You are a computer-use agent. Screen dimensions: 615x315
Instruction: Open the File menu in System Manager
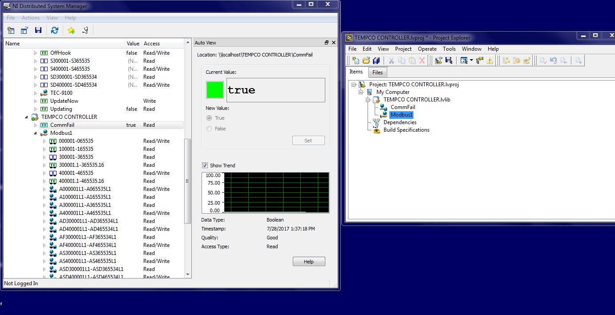[x=11, y=18]
